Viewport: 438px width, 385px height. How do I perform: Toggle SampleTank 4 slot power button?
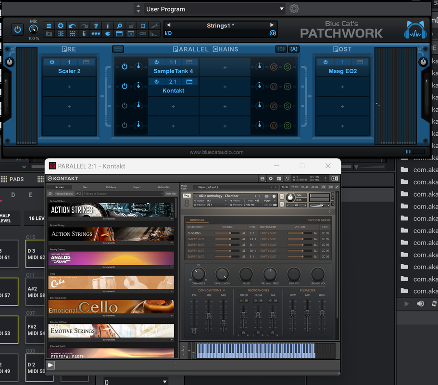pyautogui.click(x=157, y=62)
